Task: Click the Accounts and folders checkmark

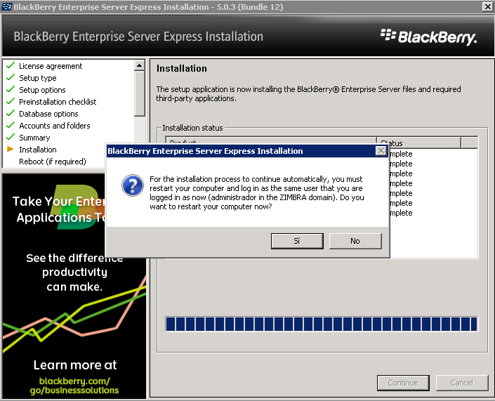Action: 11,125
